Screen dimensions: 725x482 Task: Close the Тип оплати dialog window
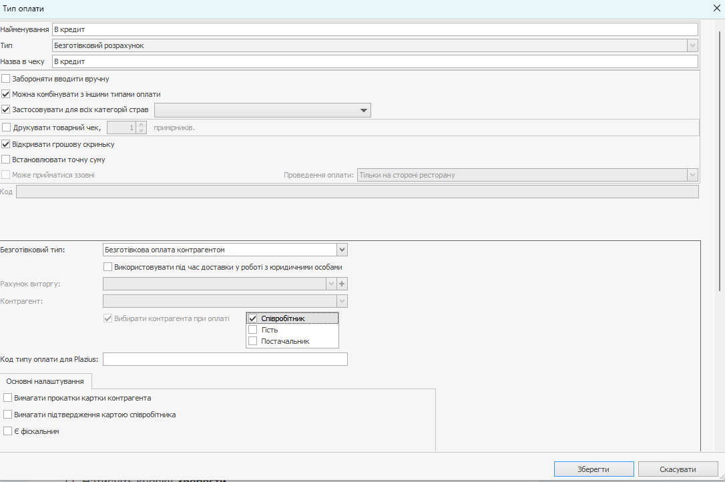(x=716, y=7)
